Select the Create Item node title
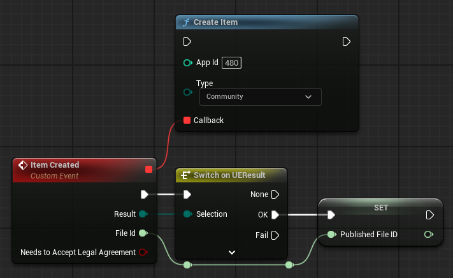The image size is (453, 278). pos(216,22)
